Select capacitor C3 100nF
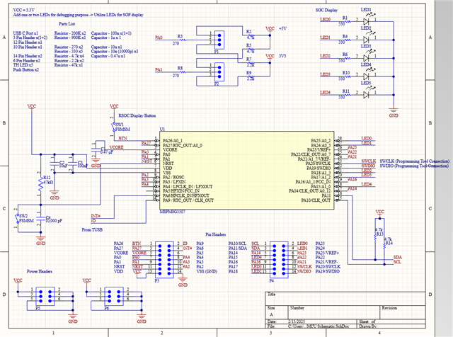 point(73,164)
